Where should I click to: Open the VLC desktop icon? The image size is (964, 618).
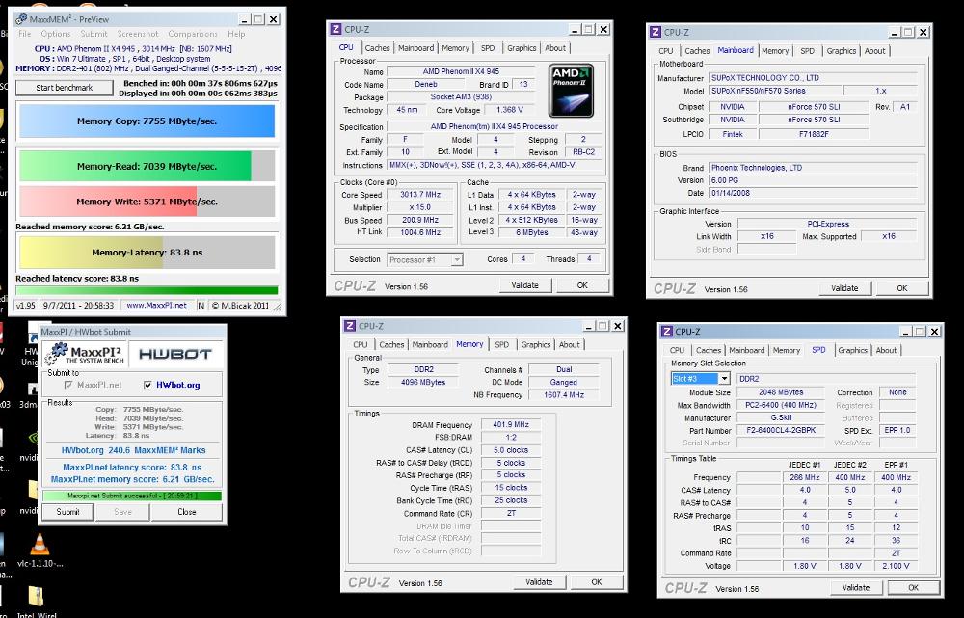(40, 551)
